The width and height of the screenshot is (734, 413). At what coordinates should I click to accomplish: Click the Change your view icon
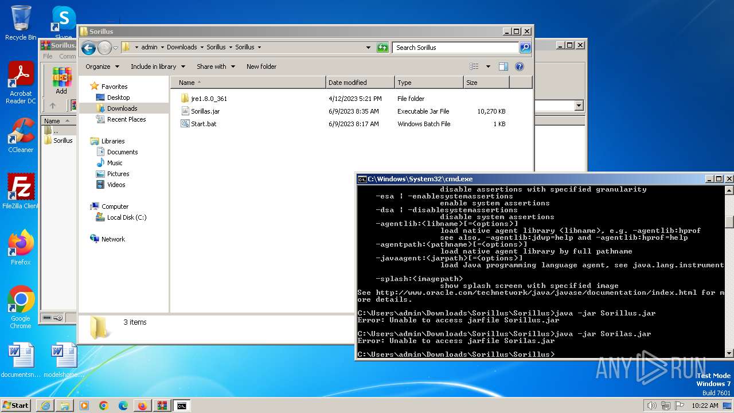pyautogui.click(x=474, y=67)
